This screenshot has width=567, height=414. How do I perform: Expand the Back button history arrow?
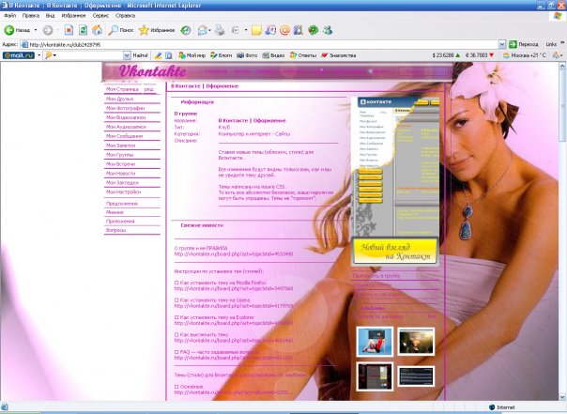36,30
